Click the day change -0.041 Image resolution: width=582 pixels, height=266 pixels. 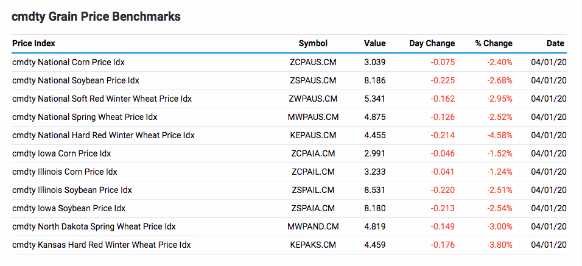(443, 172)
